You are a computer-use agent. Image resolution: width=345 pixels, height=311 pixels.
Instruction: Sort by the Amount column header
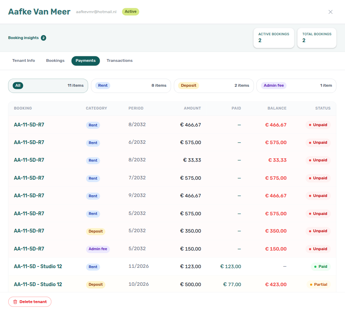(x=192, y=108)
